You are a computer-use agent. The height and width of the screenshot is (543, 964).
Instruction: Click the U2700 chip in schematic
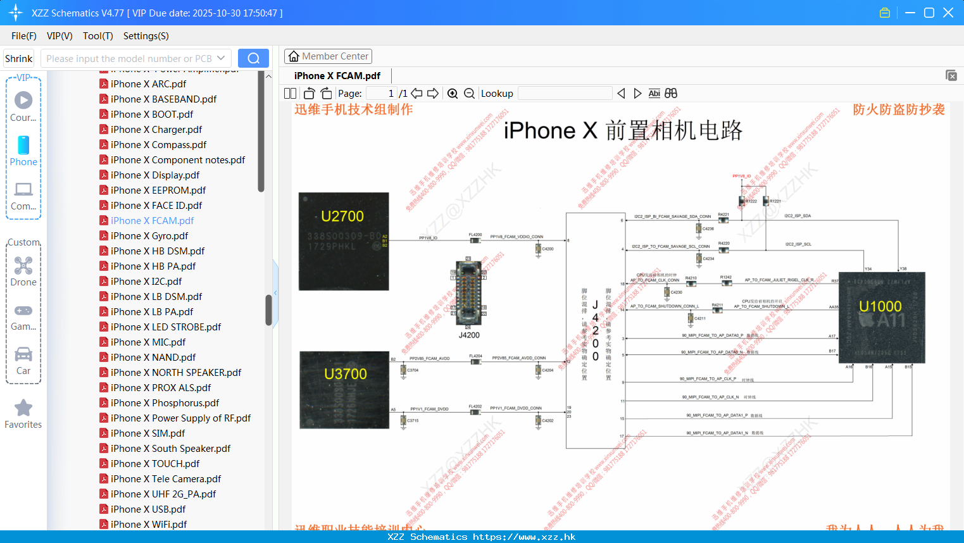coord(344,241)
